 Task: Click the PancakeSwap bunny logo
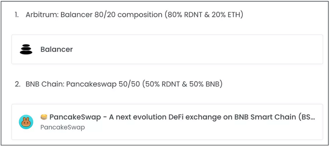point(26,122)
